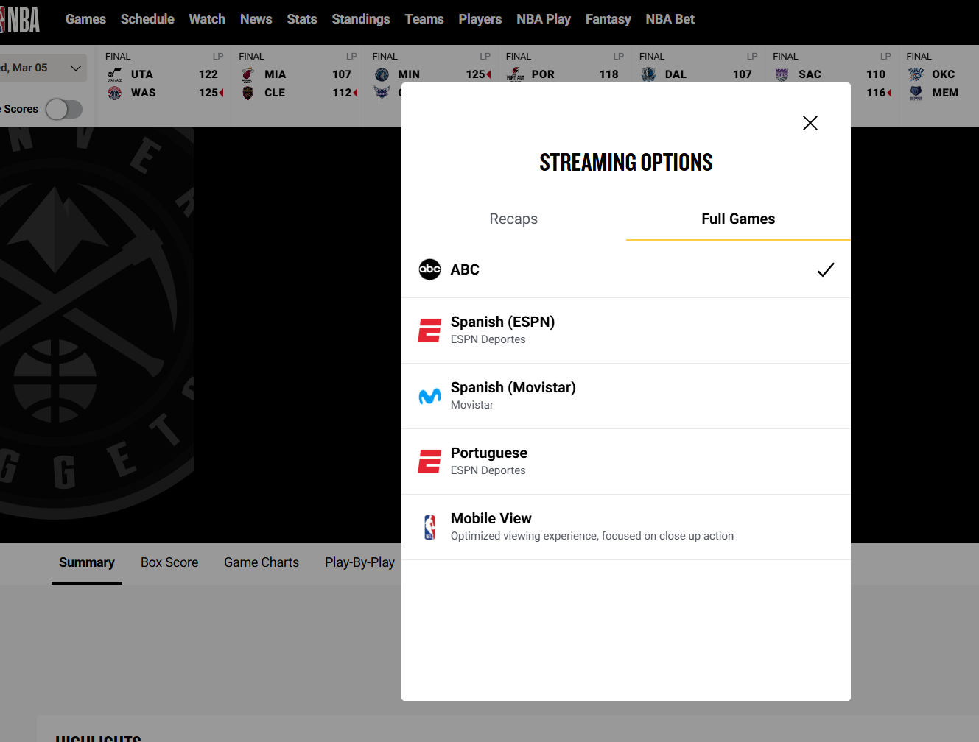This screenshot has width=979, height=742.
Task: Click the ESPN logo beside Spanish (ESPN)
Action: pos(429,331)
